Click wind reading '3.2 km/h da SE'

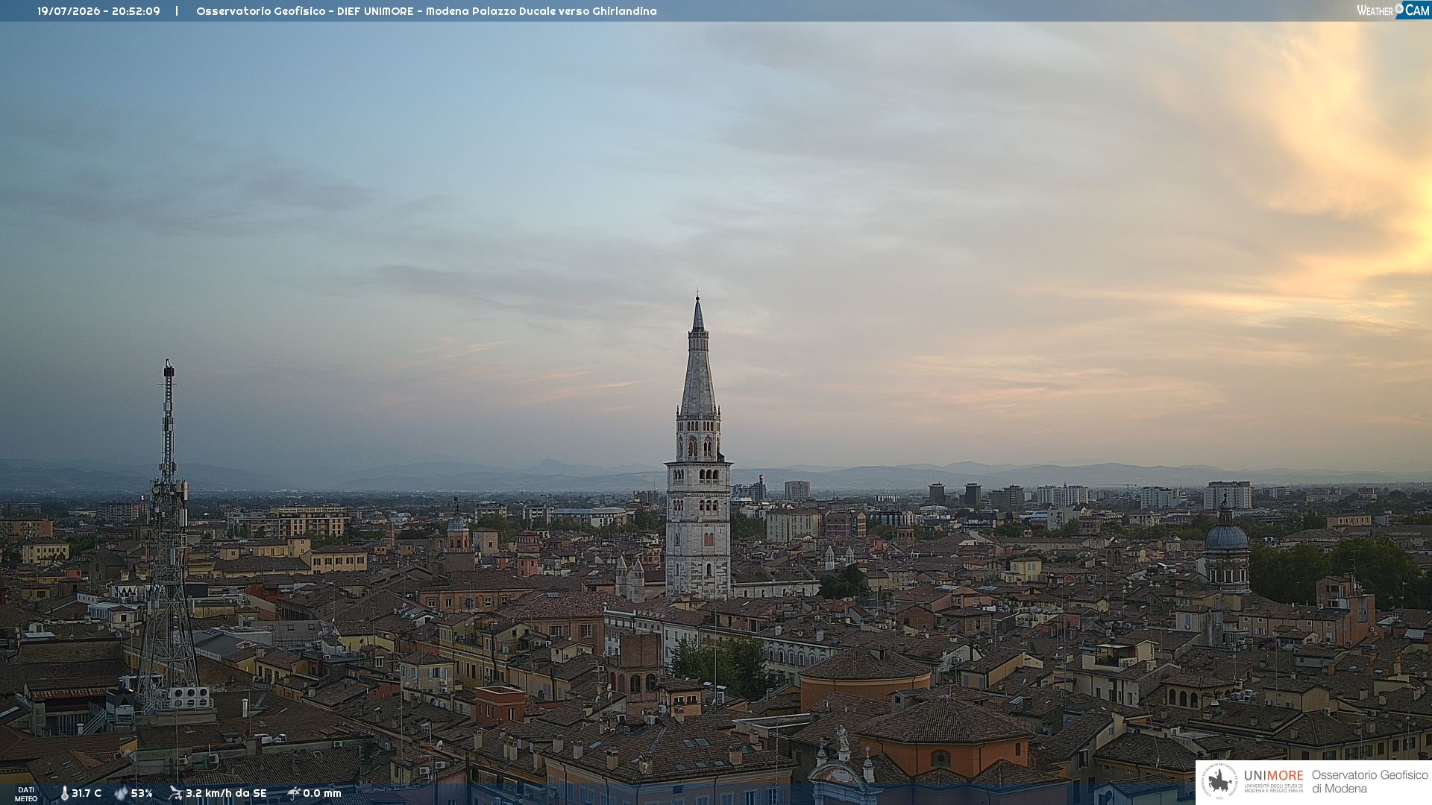point(226,794)
